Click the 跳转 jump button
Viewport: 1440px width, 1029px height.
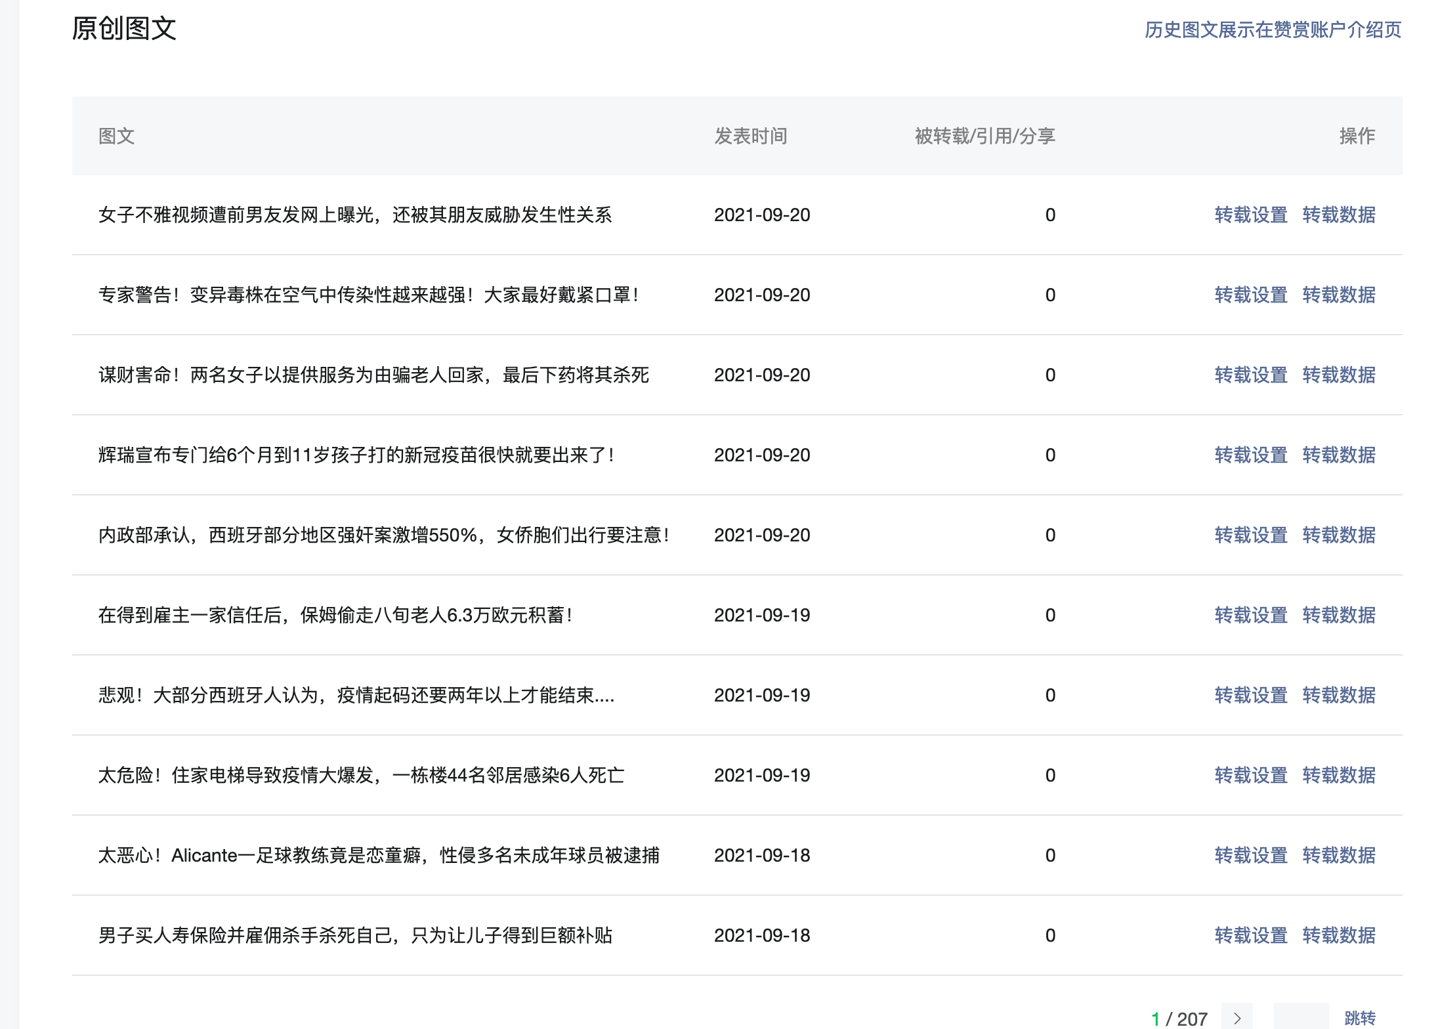point(1359,1018)
